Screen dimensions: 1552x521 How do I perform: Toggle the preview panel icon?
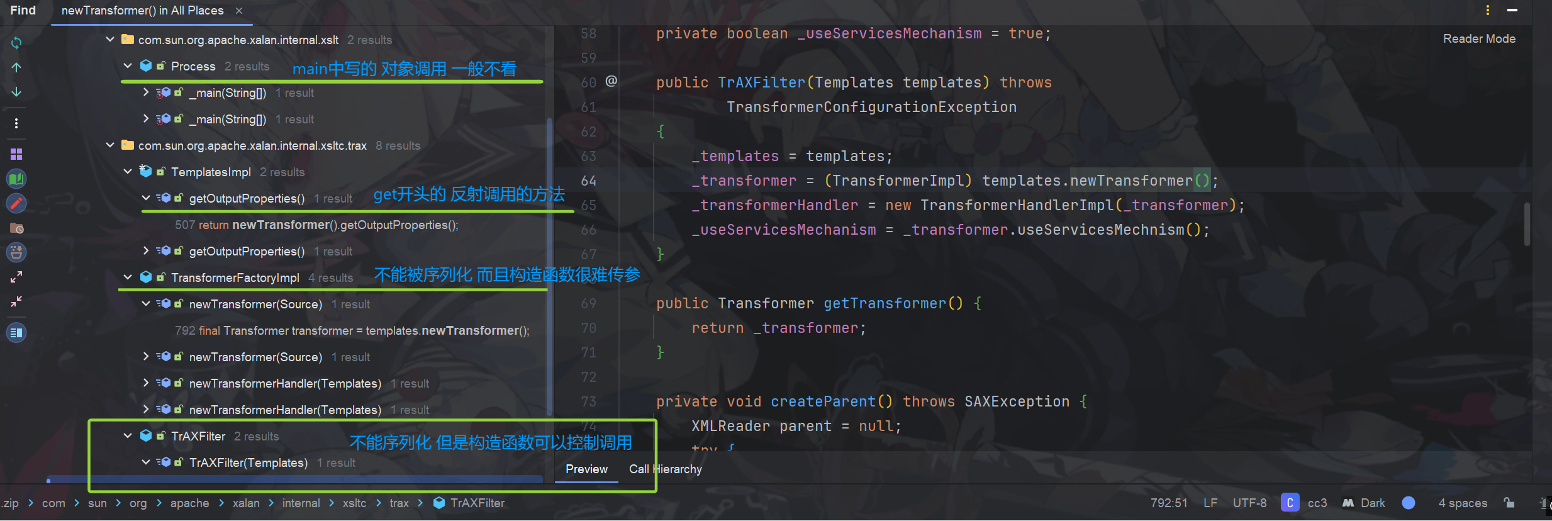point(16,332)
